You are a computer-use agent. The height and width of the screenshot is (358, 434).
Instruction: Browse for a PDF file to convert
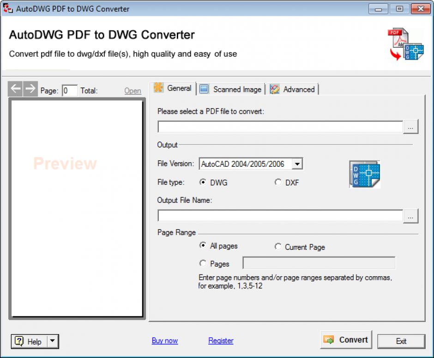click(x=410, y=127)
